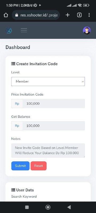
Task: Tap the padlock site security icon
Action: pos(17,15)
